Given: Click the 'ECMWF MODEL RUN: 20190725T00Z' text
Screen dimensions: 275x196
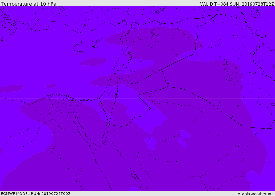Looking at the screenshot, I should pyautogui.click(x=36, y=194).
